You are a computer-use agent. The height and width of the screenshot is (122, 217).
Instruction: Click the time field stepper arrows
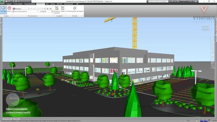52,12
